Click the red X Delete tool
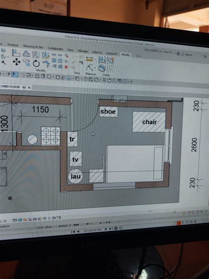 [66, 67]
